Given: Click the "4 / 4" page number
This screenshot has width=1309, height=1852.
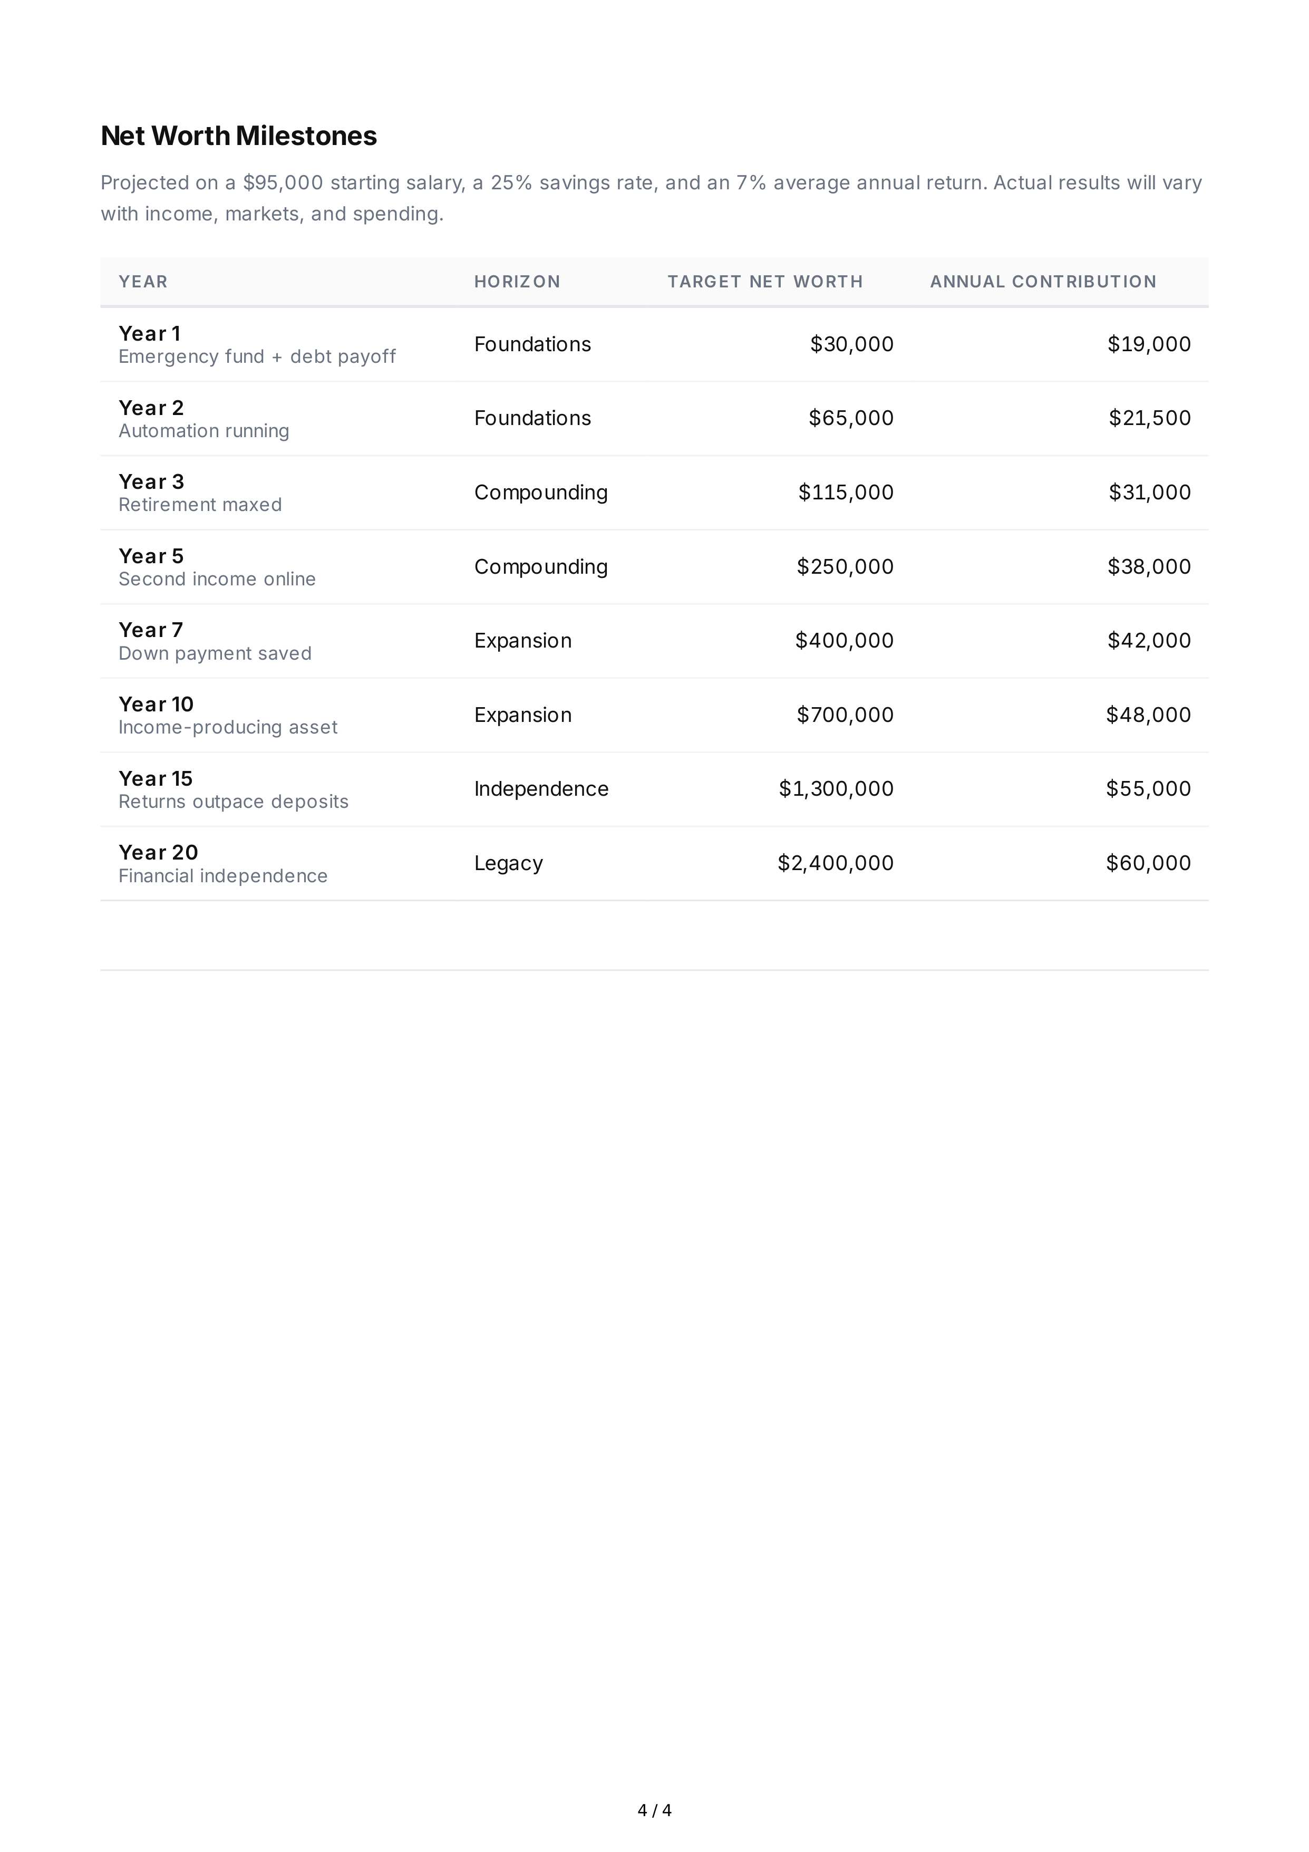Looking at the screenshot, I should point(654,1810).
